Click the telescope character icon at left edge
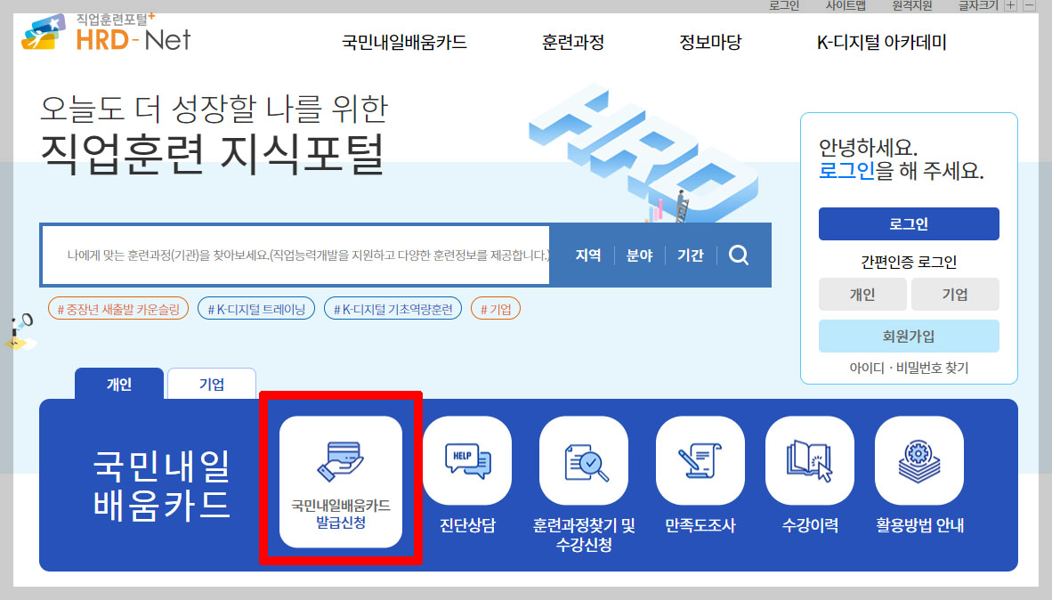Screen dimensions: 1052x600 [20, 331]
